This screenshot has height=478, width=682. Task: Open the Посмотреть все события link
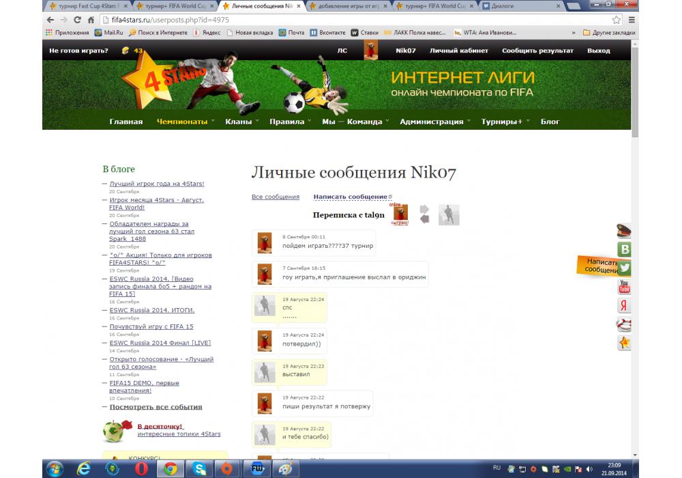155,407
